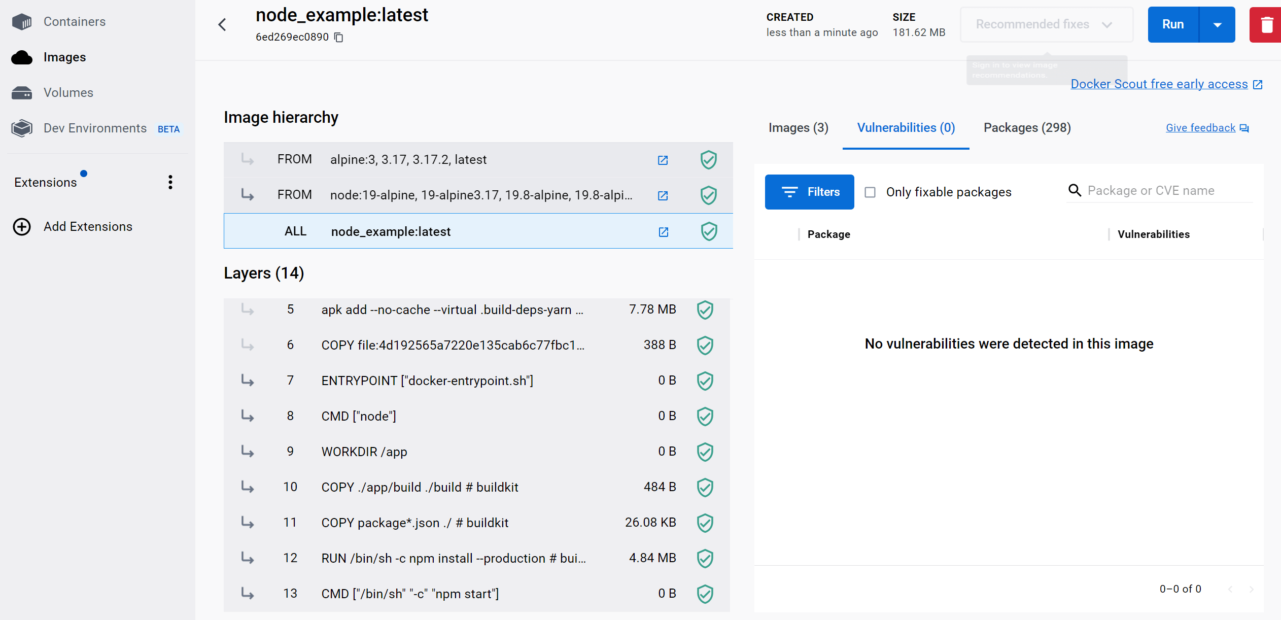Open the Recommended fixes dropdown
The height and width of the screenshot is (620, 1281).
pos(1046,24)
